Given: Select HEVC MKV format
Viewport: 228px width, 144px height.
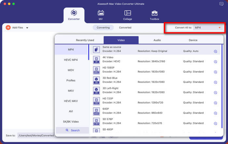Looking at the screenshot, I should 71,101.
